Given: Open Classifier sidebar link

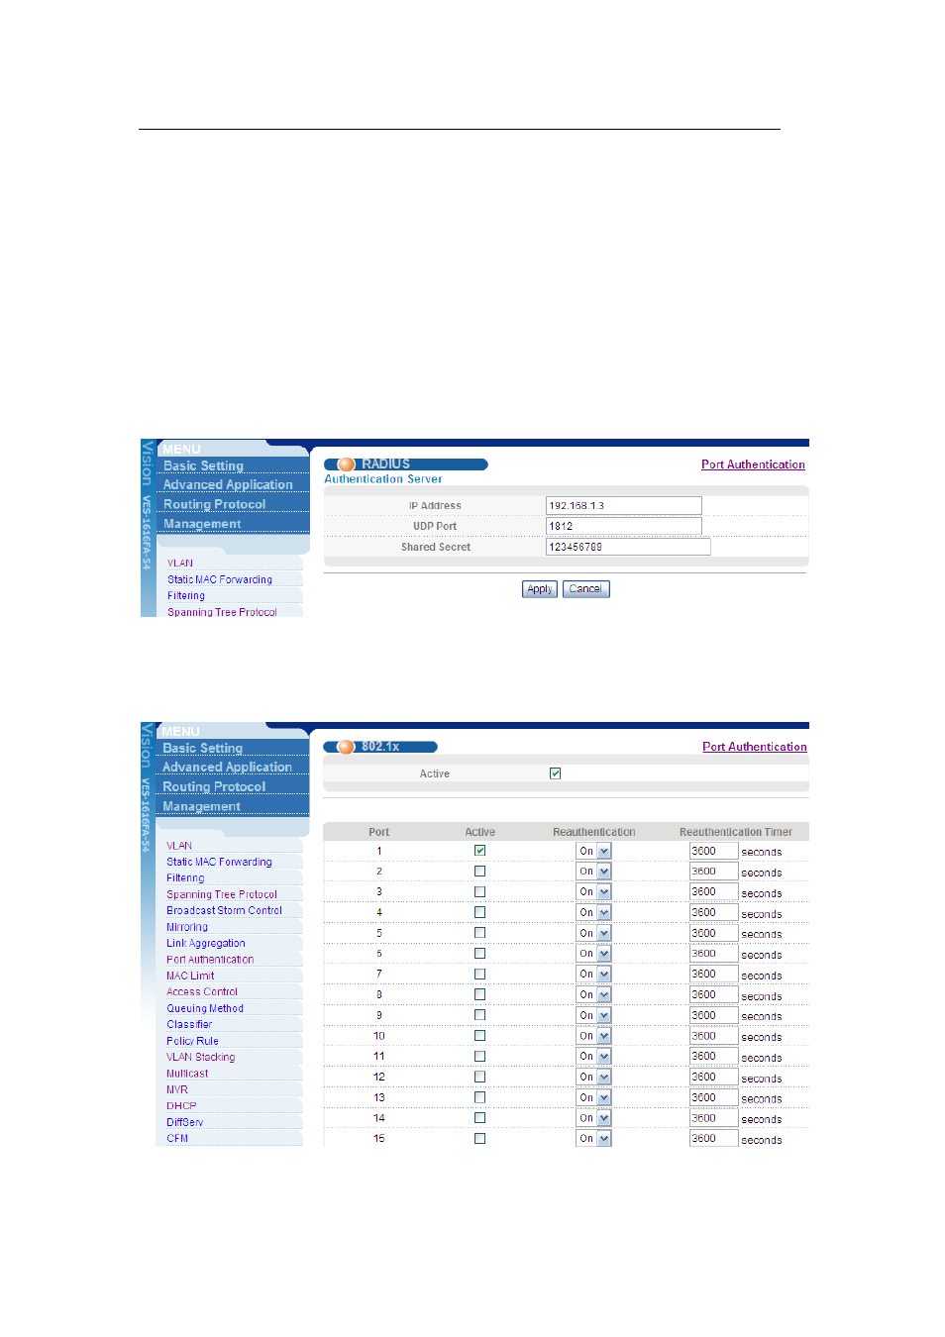Looking at the screenshot, I should (x=189, y=1024).
